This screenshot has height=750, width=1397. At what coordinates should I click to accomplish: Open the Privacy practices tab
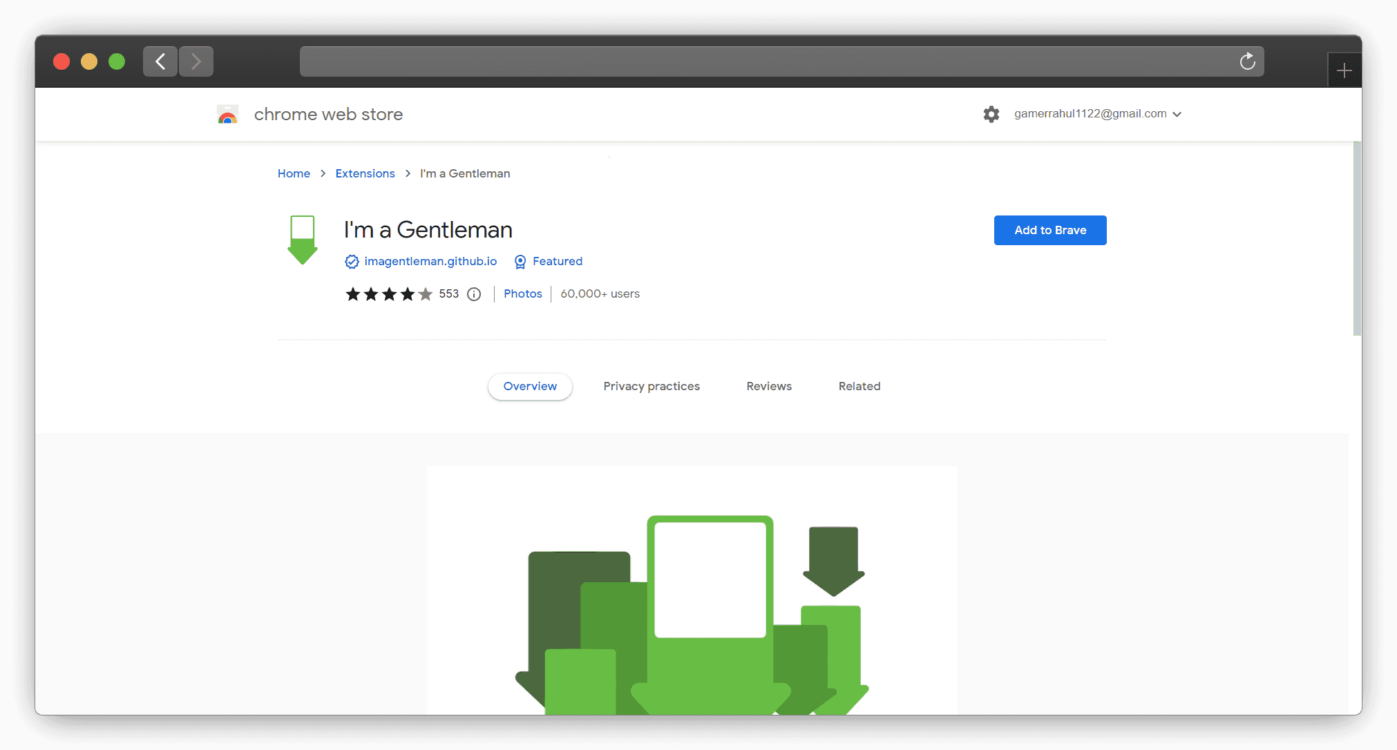pyautogui.click(x=652, y=386)
